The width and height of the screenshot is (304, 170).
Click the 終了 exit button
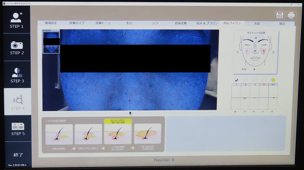(x=19, y=155)
